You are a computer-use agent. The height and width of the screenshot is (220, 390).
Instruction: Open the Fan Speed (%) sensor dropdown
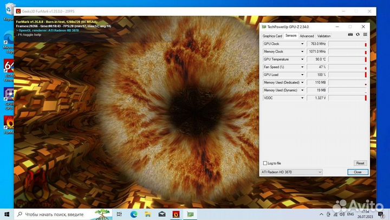(x=302, y=67)
